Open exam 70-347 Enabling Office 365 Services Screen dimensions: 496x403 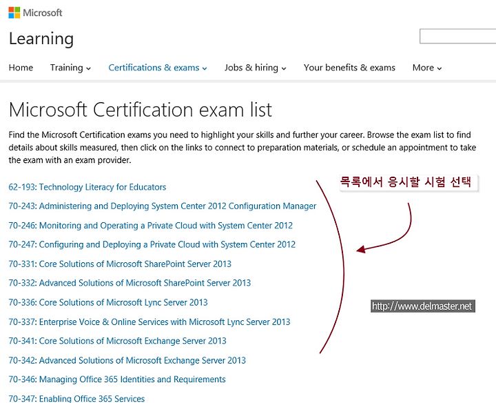(x=76, y=399)
